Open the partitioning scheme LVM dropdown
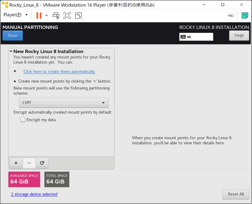Screen dimensions: 252x204 tap(64, 102)
